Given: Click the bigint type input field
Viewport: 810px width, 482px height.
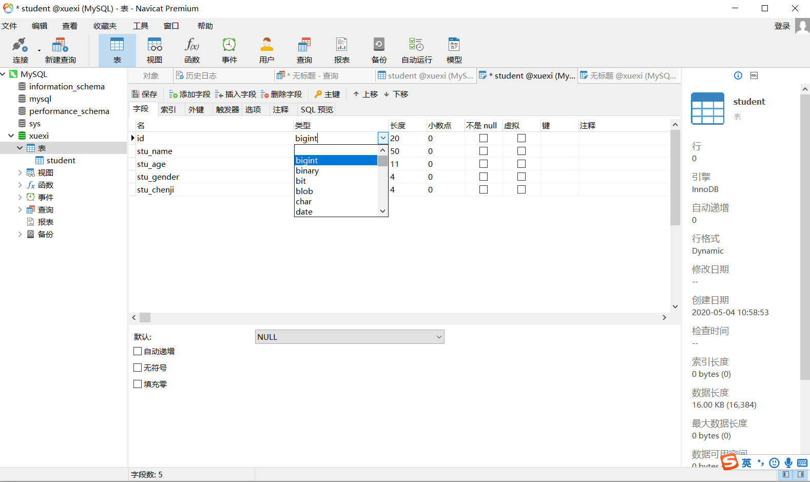Looking at the screenshot, I should coord(336,138).
